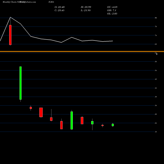Click the tallest red candle beneath the peak
The image size is (164, 164).
pyautogui.click(x=10, y=35)
